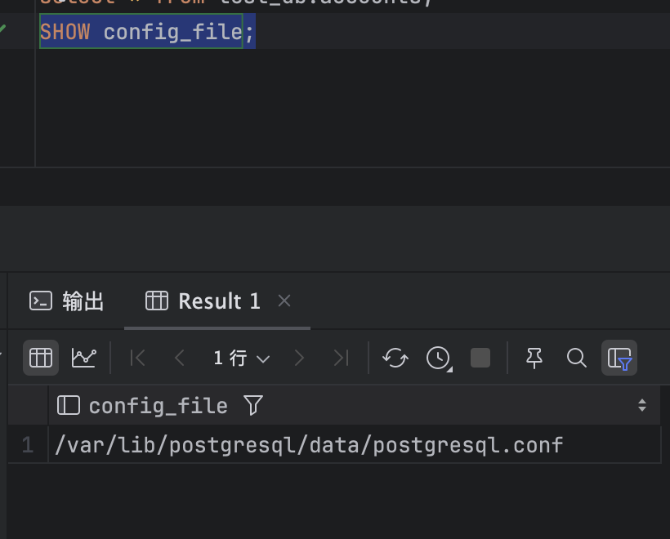This screenshot has width=670, height=539.
Task: Open the config_file column funnel filter
Action: [x=253, y=405]
